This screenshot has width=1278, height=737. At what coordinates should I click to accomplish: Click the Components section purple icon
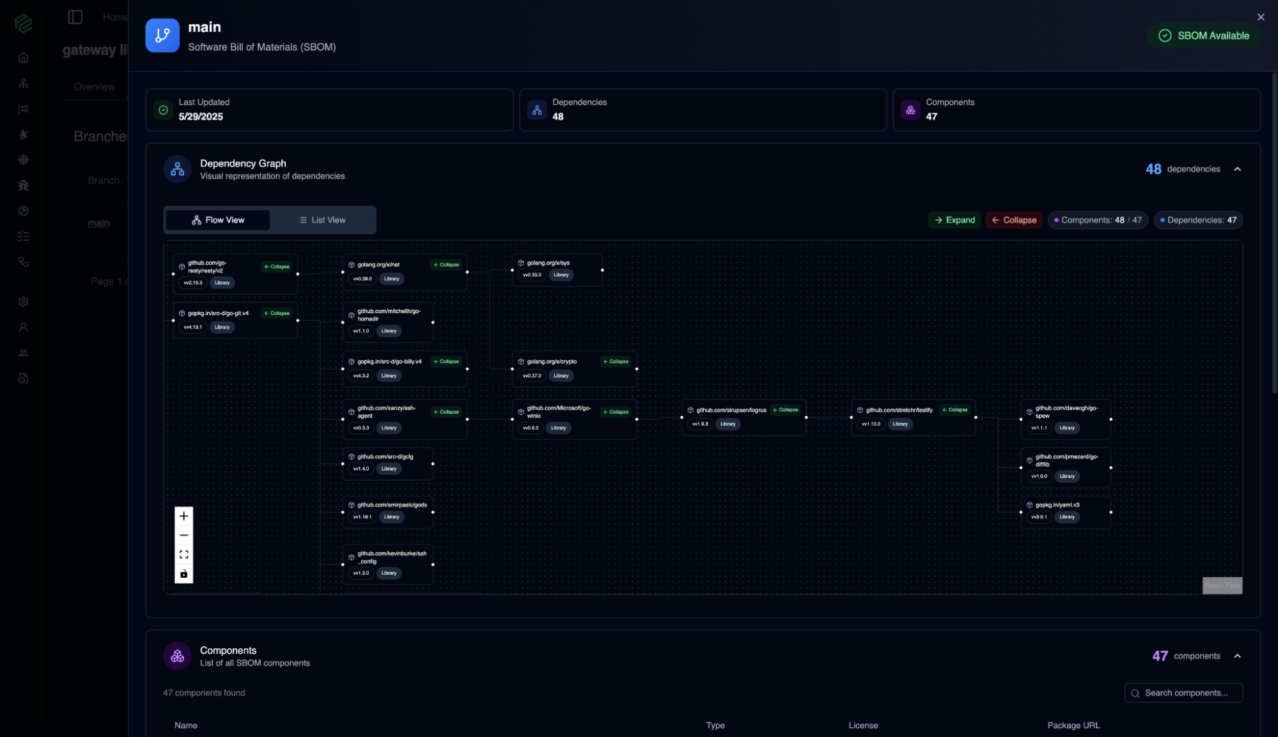click(177, 656)
